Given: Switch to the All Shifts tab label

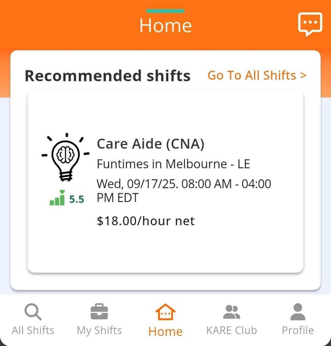Looking at the screenshot, I should [x=33, y=330].
